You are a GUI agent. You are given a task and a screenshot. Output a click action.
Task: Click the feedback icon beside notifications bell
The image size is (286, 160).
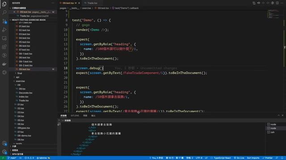277,158
